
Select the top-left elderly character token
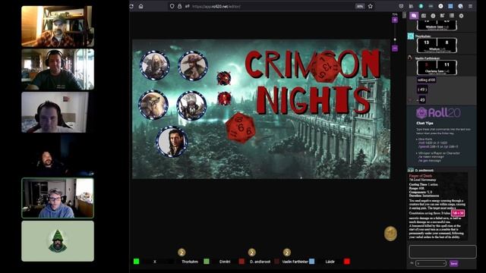[155, 66]
